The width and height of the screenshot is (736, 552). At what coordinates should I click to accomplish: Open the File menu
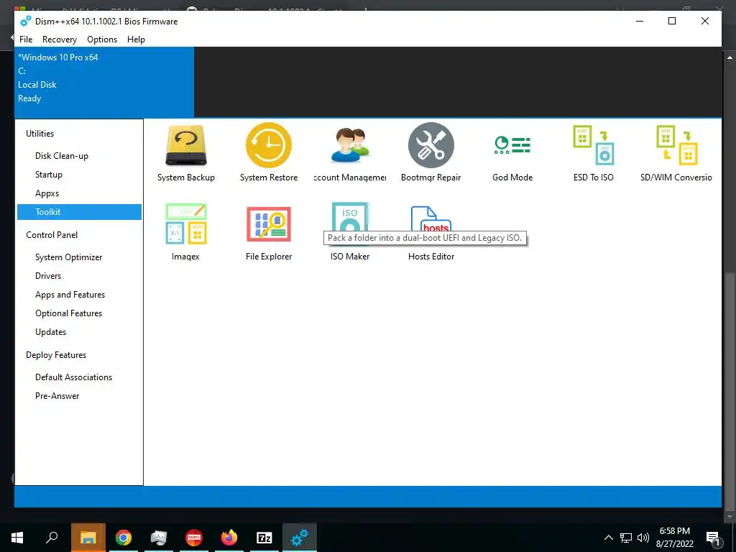[26, 40]
